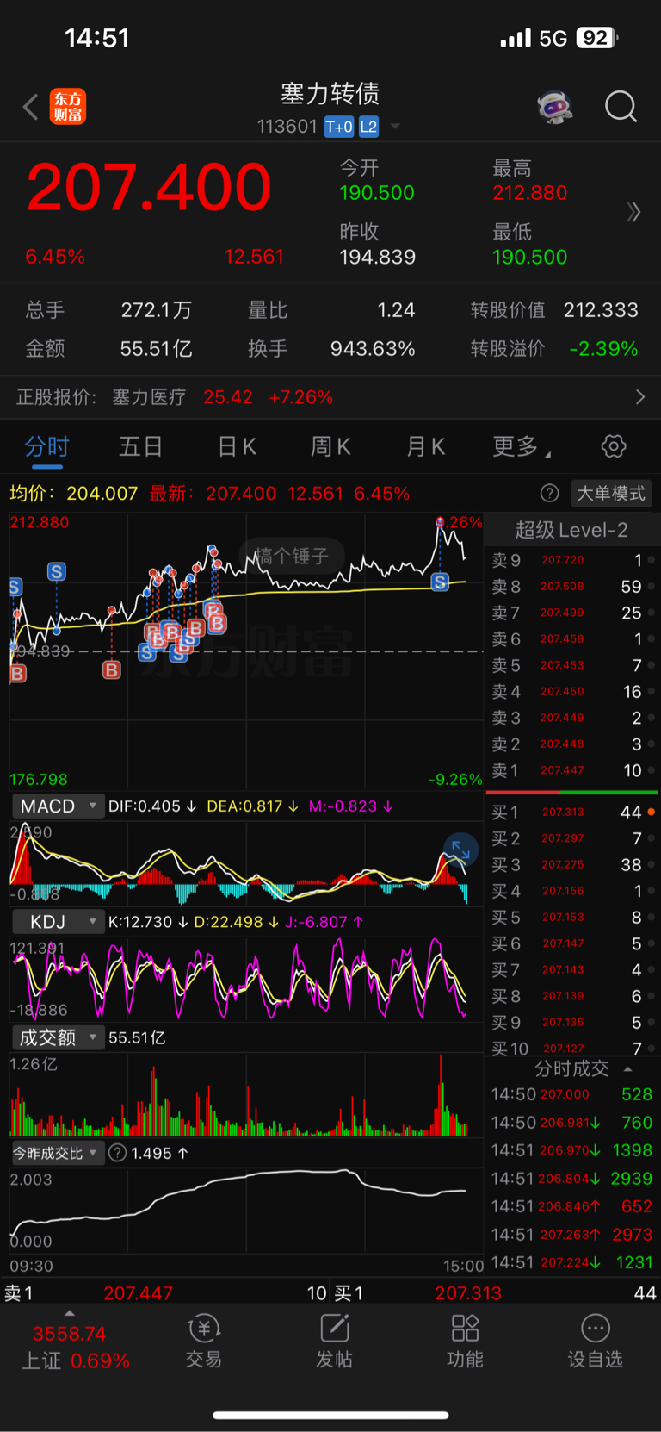
Task: Open the KDJ indicator dropdown
Action: (58, 922)
